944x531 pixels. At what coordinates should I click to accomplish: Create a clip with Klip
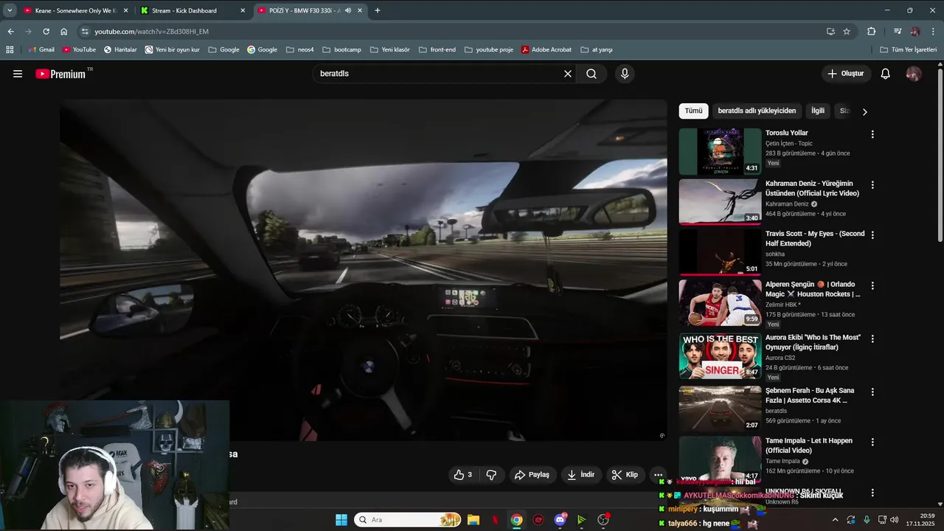click(x=625, y=475)
